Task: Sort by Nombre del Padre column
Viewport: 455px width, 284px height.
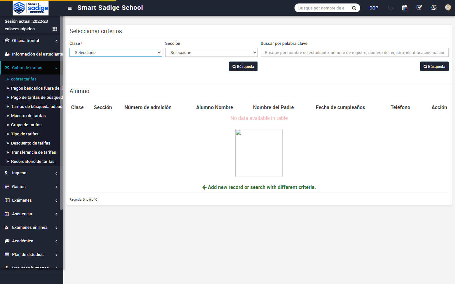Action: tap(273, 107)
